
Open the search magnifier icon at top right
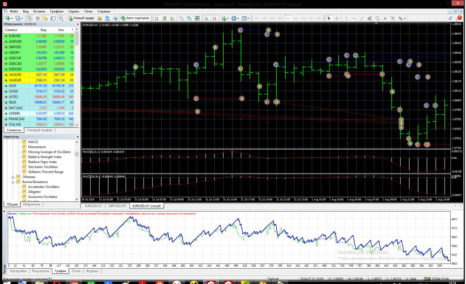(451, 18)
